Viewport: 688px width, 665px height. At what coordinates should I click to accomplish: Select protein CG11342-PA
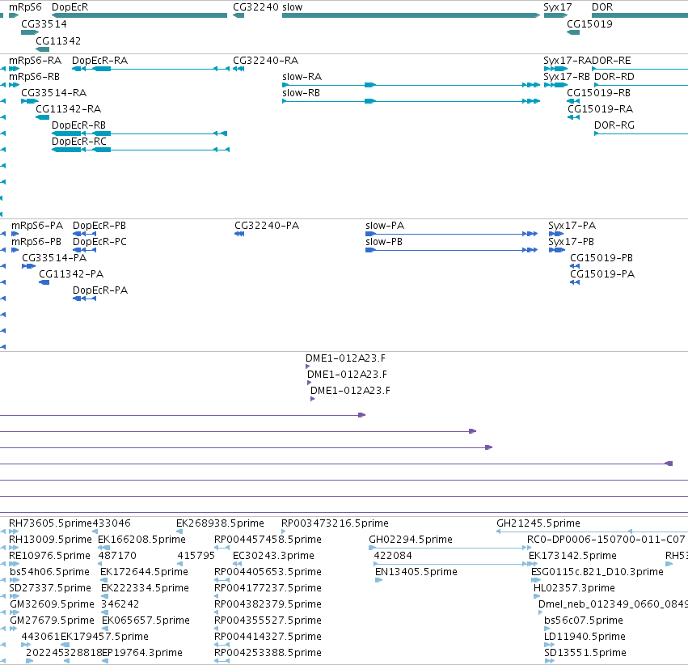point(71,274)
